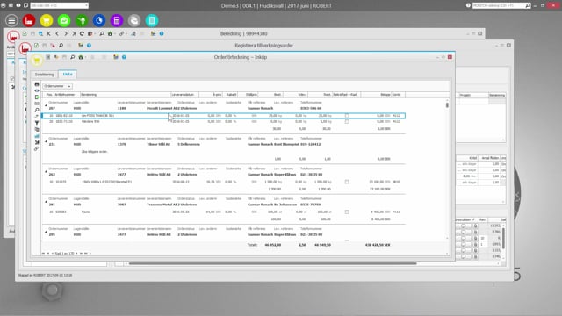Collapse the order 257 group
The image size is (562, 316).
click(46, 105)
